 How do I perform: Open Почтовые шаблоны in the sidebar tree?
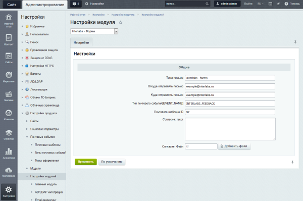pyautogui.click(x=47, y=145)
